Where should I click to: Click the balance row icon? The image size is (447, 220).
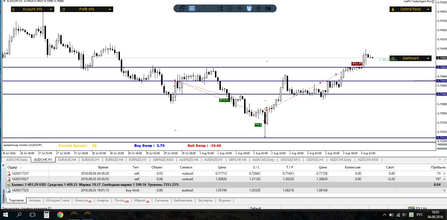(x=8, y=185)
